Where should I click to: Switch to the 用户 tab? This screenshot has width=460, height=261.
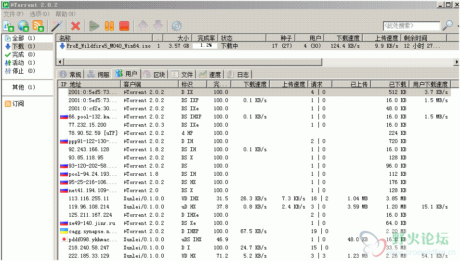[x=127, y=74]
